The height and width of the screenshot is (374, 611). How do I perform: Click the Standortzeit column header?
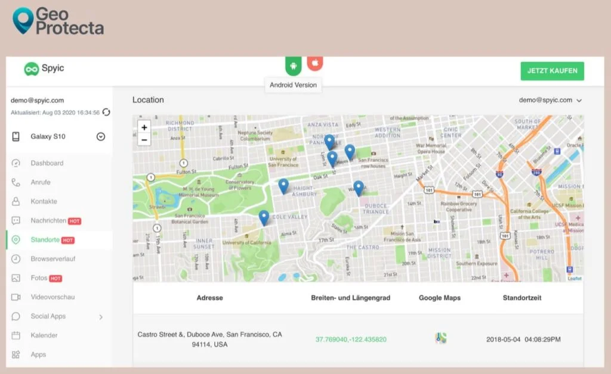click(521, 298)
